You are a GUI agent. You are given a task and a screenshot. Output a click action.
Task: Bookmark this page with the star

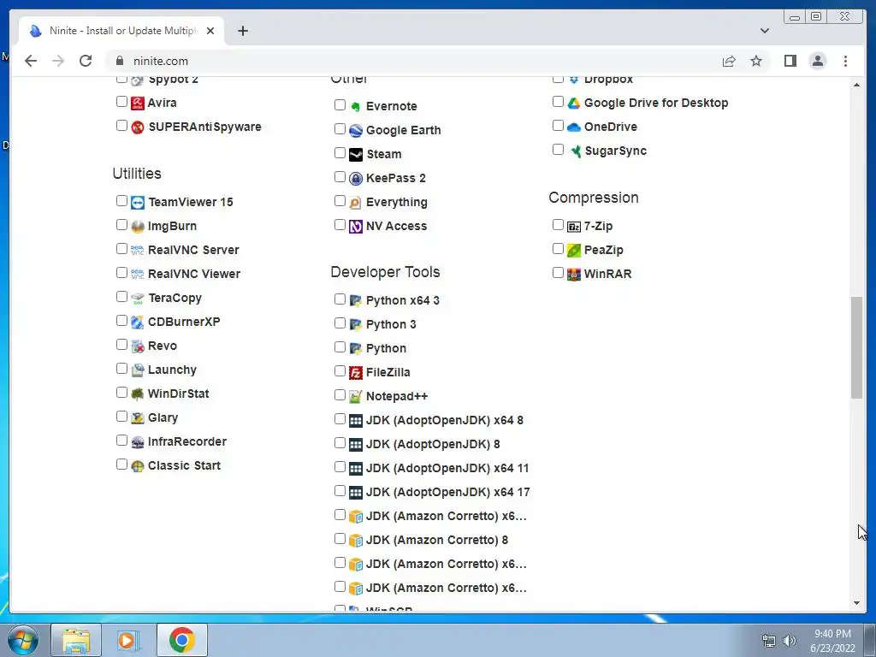pyautogui.click(x=756, y=61)
